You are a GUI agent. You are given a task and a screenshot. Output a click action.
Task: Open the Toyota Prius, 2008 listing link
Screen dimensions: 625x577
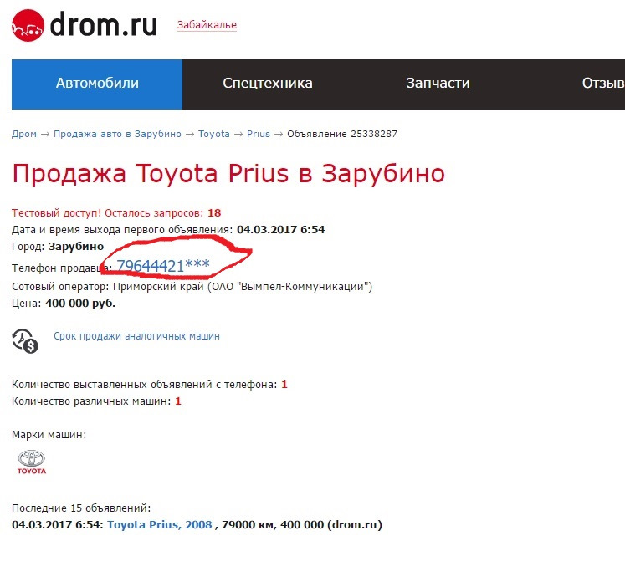coord(160,525)
